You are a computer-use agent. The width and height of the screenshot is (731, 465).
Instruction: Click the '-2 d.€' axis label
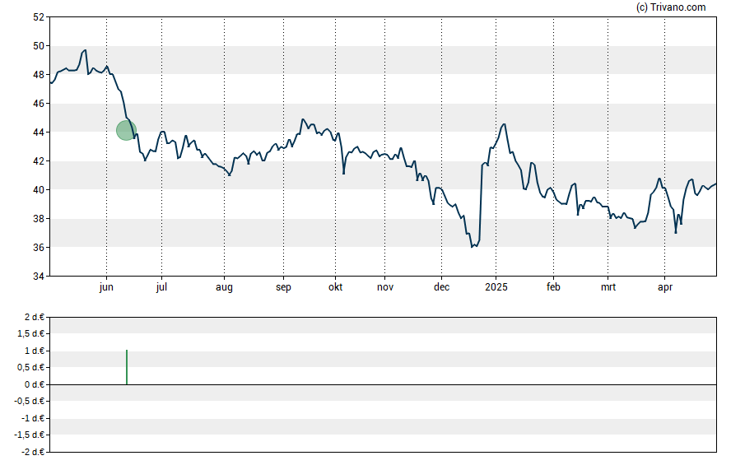pyautogui.click(x=33, y=452)
